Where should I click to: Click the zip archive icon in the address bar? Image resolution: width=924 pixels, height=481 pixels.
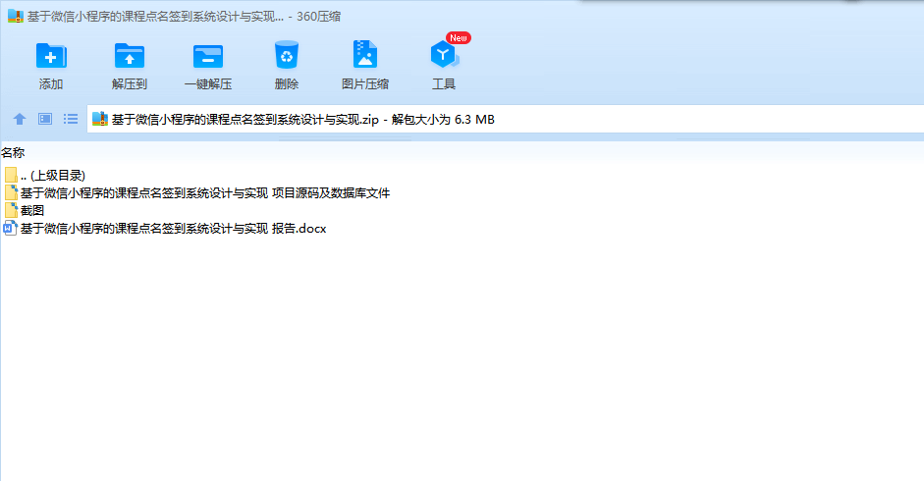pyautogui.click(x=99, y=119)
